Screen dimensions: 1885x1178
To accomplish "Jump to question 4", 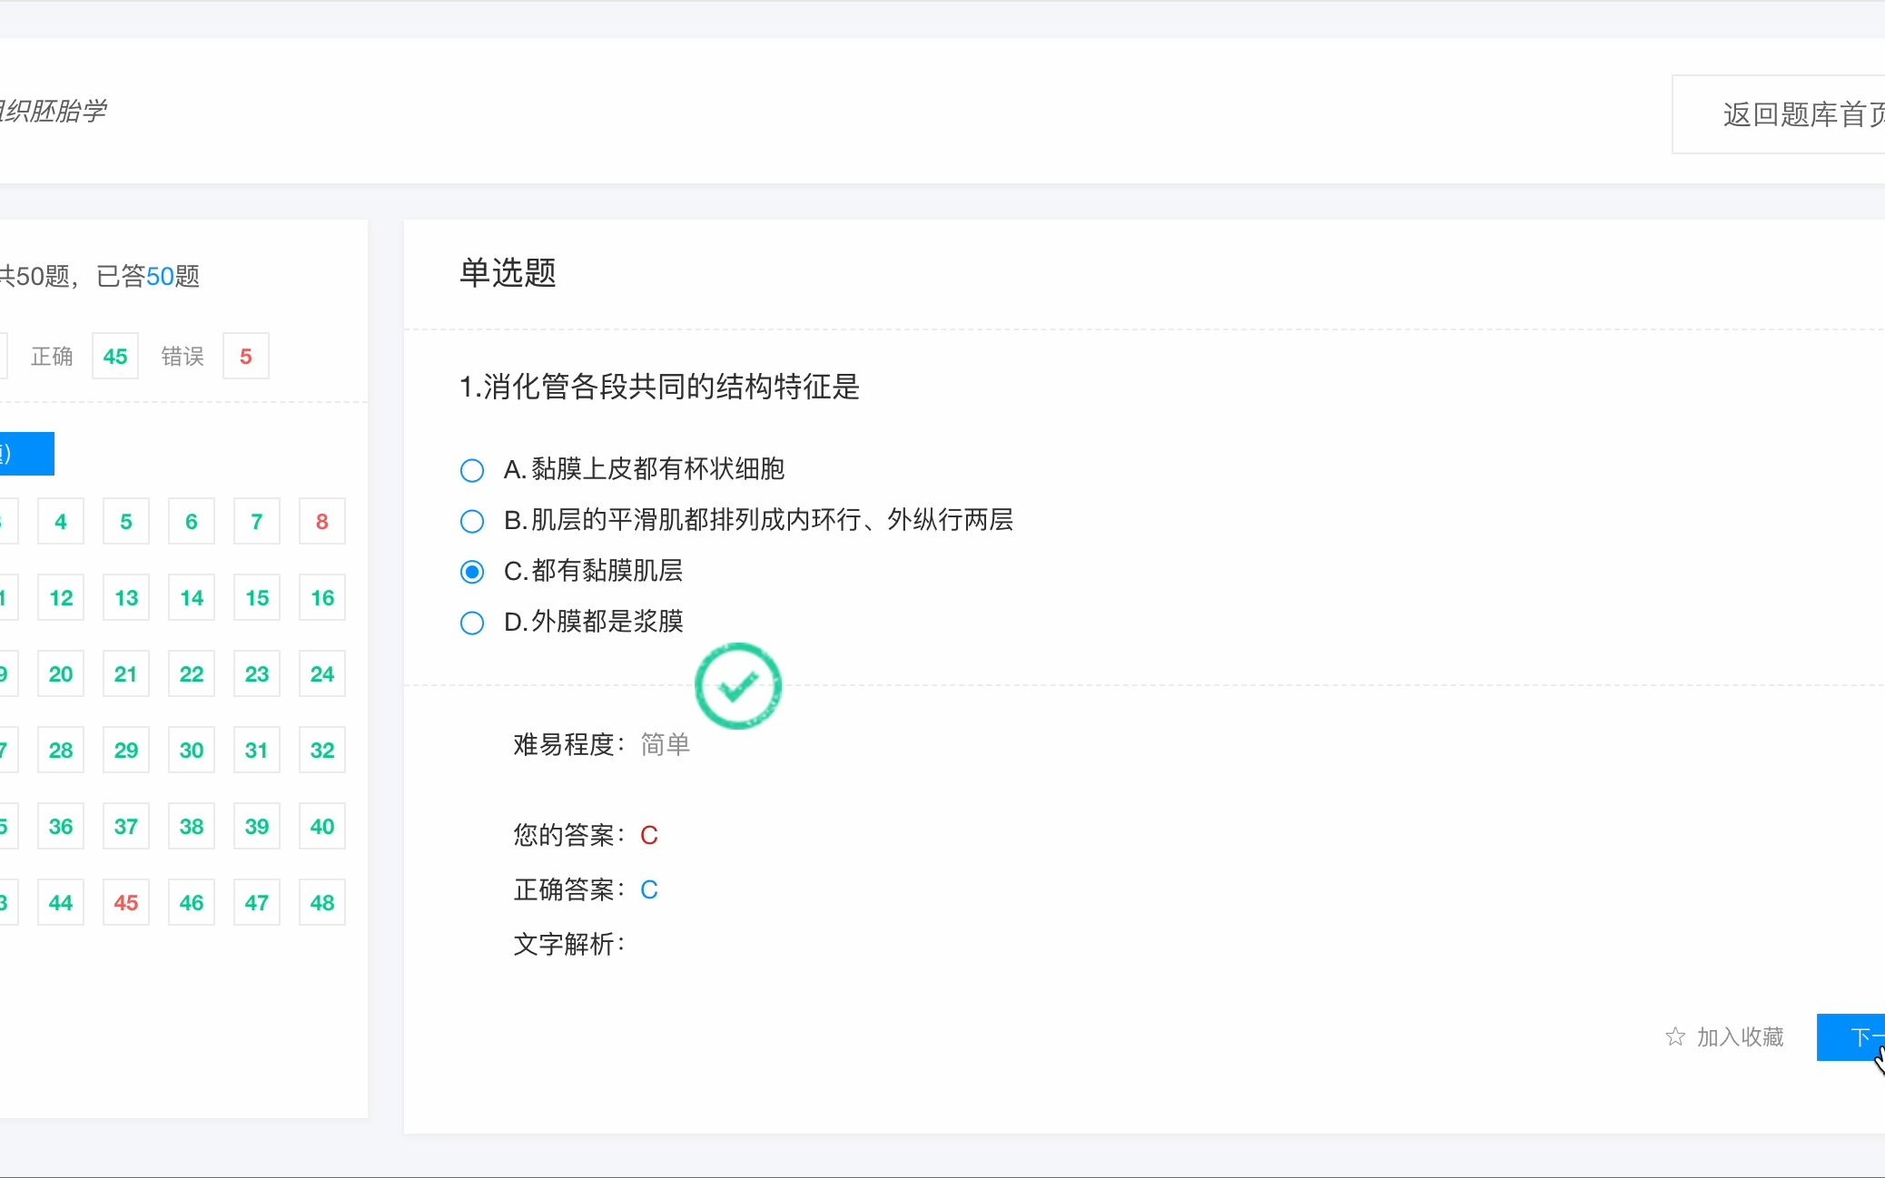I will tap(61, 522).
